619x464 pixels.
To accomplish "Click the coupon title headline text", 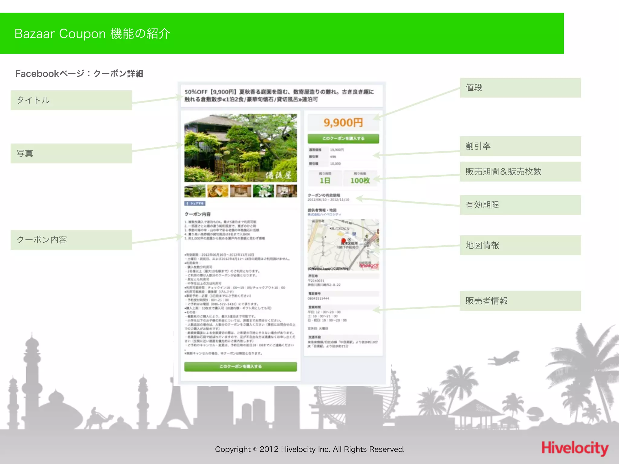I will (280, 95).
